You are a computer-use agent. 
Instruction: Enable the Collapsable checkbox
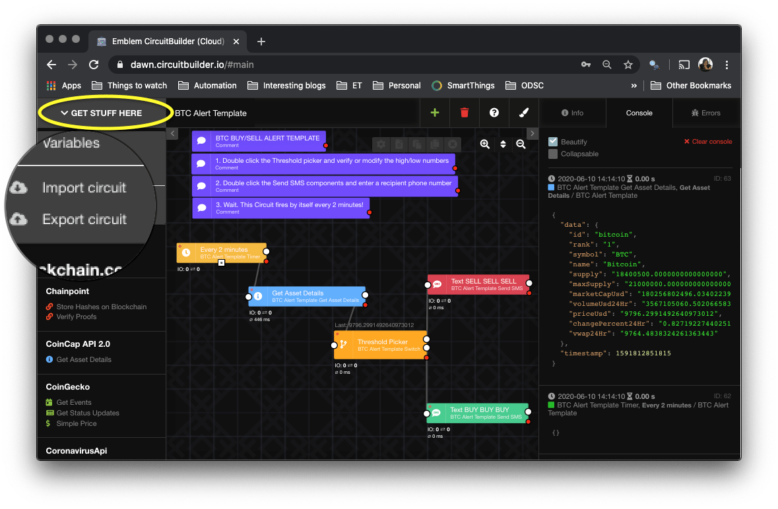click(553, 154)
